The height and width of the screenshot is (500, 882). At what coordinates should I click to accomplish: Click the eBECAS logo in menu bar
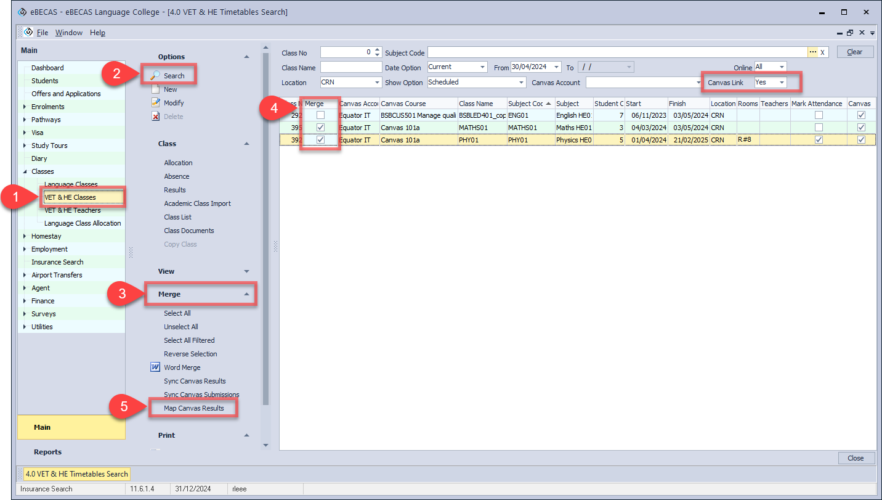[28, 32]
